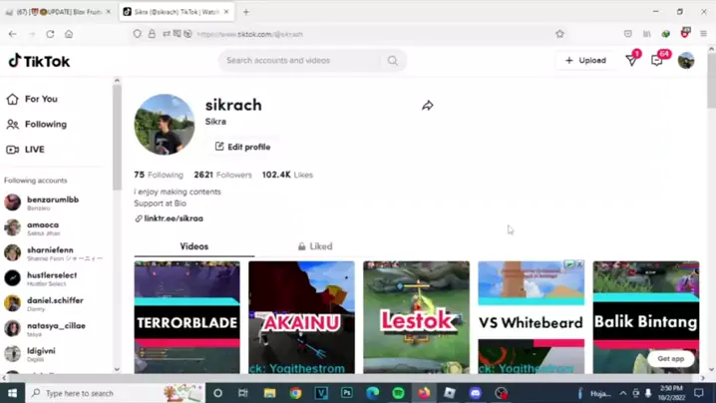Click the Edit profile button
The height and width of the screenshot is (403, 716).
coord(242,147)
